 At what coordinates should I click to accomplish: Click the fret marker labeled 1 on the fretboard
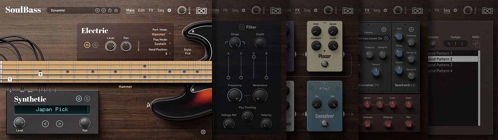point(10,79)
